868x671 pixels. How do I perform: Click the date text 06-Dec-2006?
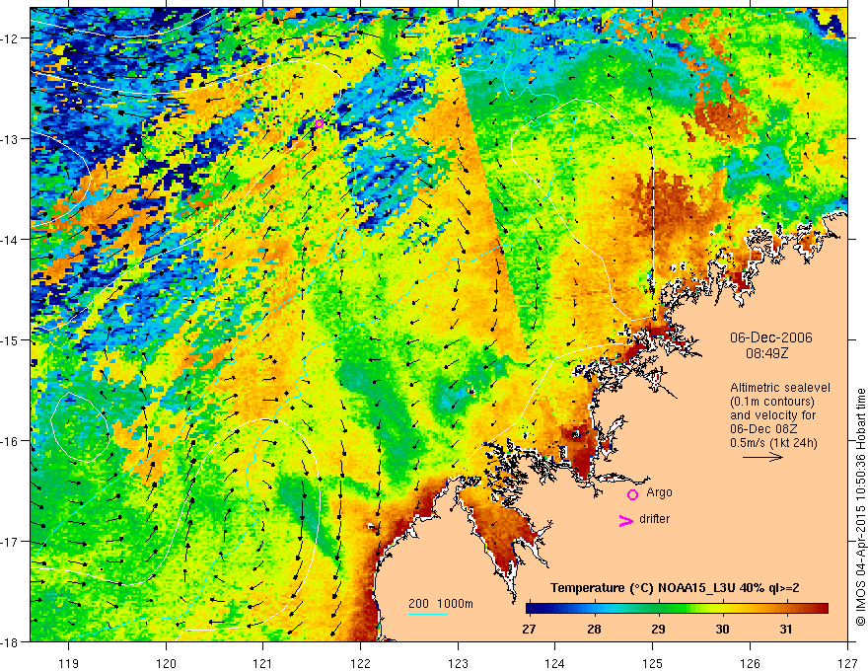point(771,337)
